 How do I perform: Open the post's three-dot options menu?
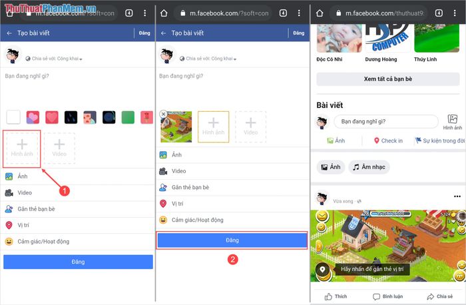click(x=457, y=196)
